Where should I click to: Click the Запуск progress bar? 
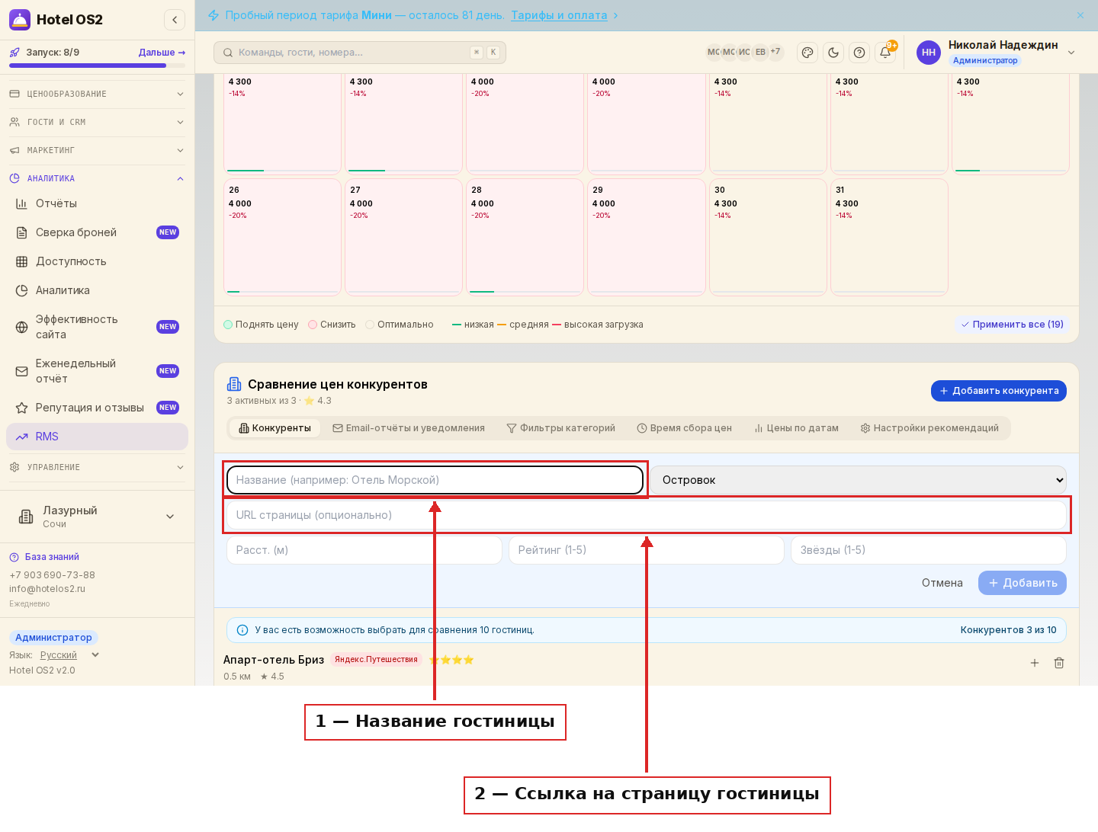point(97,66)
